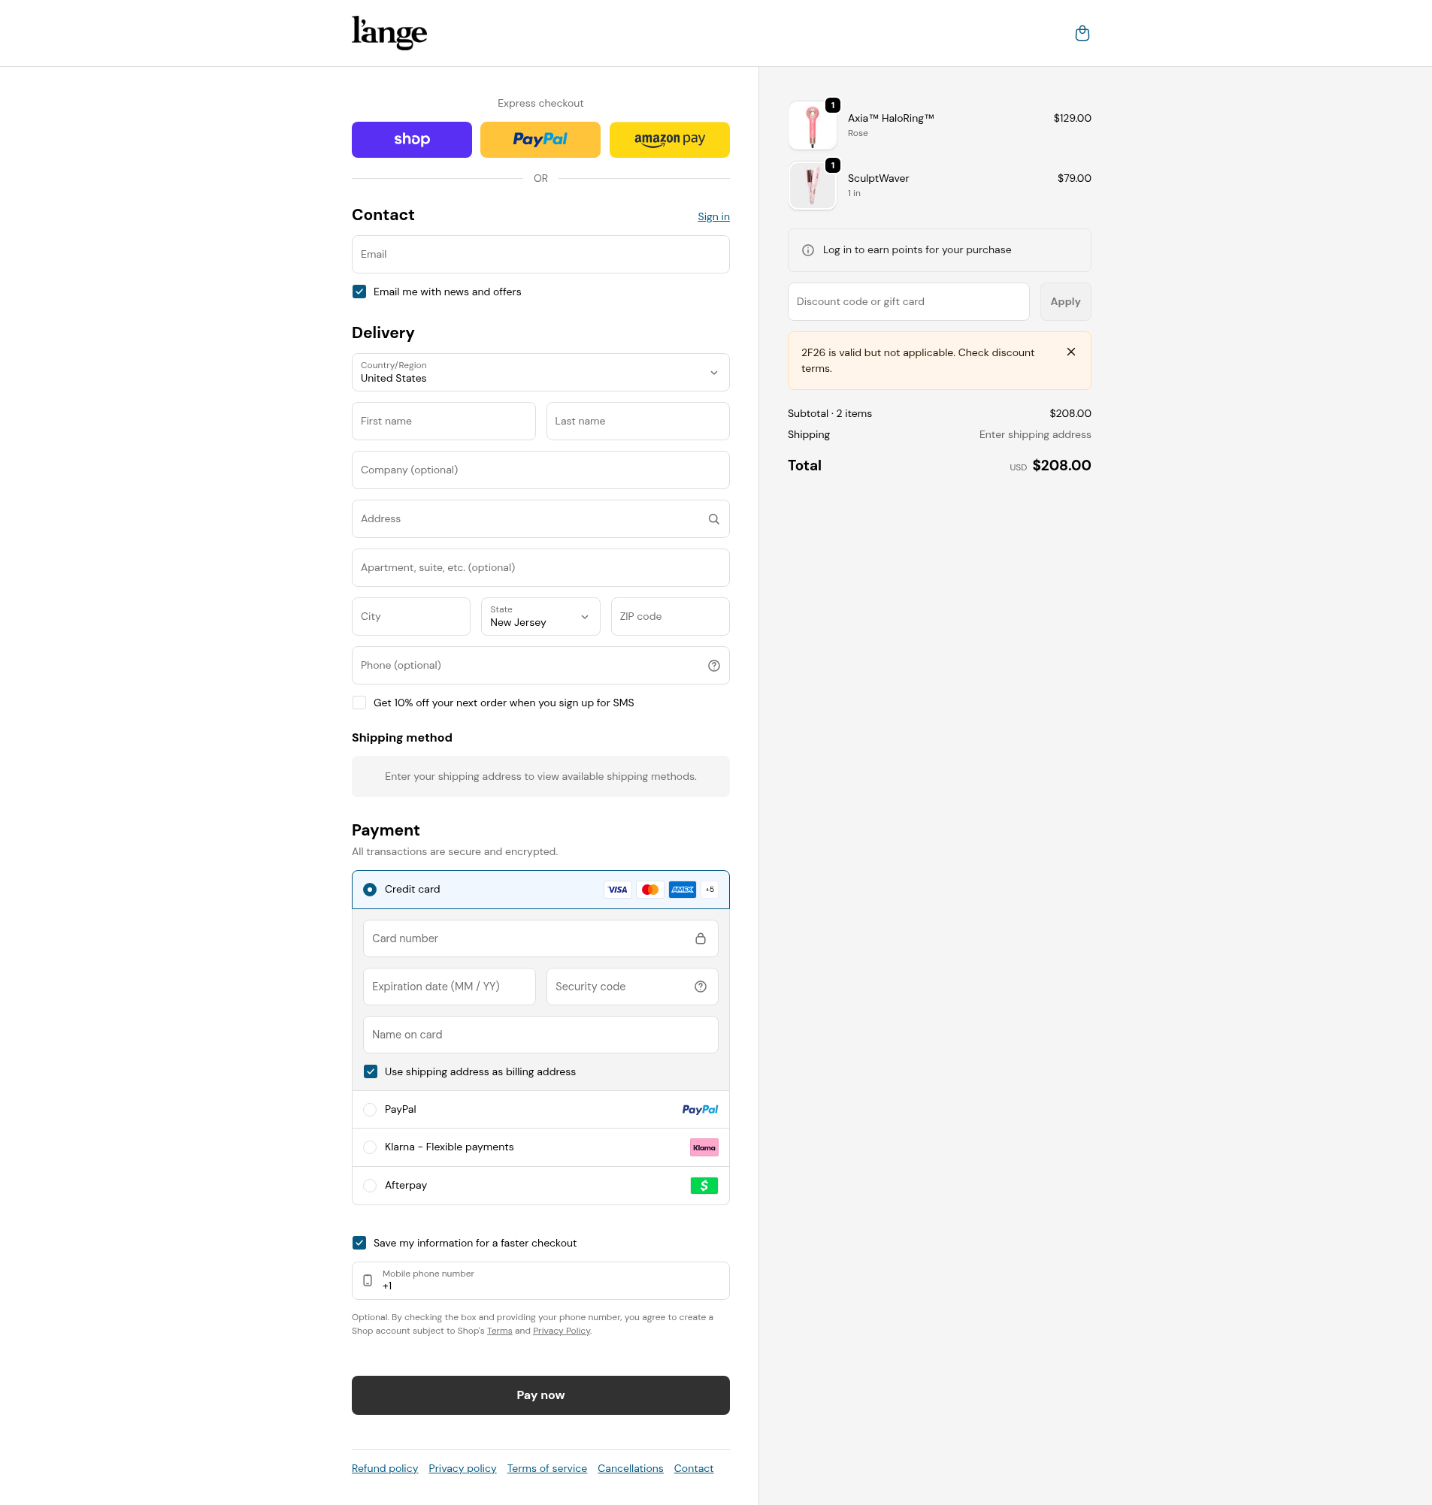Click the lock icon in card number
This screenshot has width=1432, height=1505.
coord(700,938)
